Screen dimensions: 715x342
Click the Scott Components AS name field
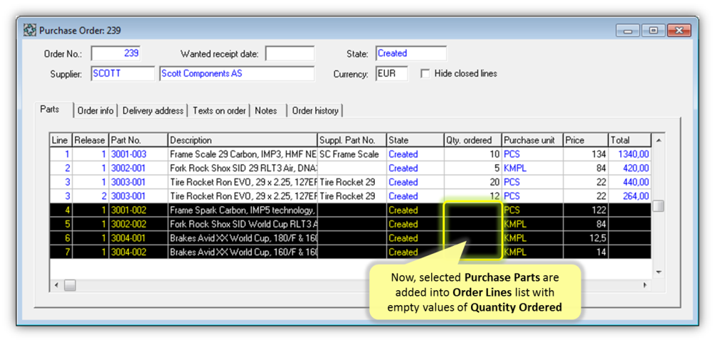[237, 73]
